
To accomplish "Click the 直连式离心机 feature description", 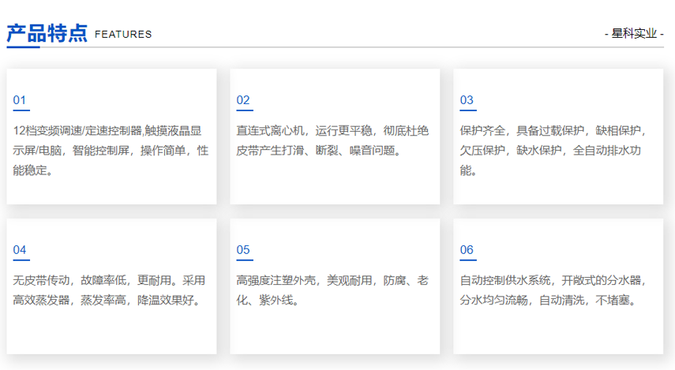I will pyautogui.click(x=335, y=140).
